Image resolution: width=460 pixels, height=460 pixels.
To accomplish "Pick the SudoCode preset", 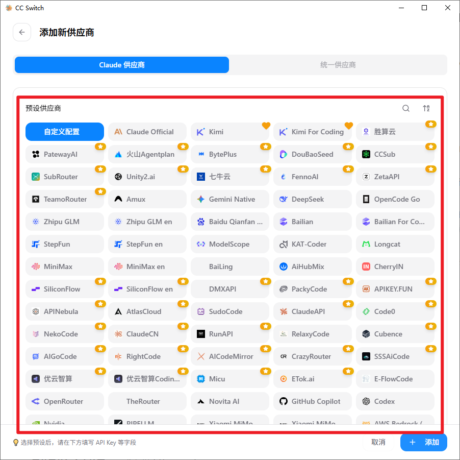I will click(230, 311).
